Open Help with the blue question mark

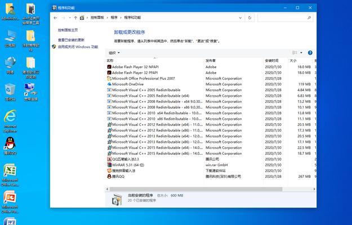[x=310, y=53]
